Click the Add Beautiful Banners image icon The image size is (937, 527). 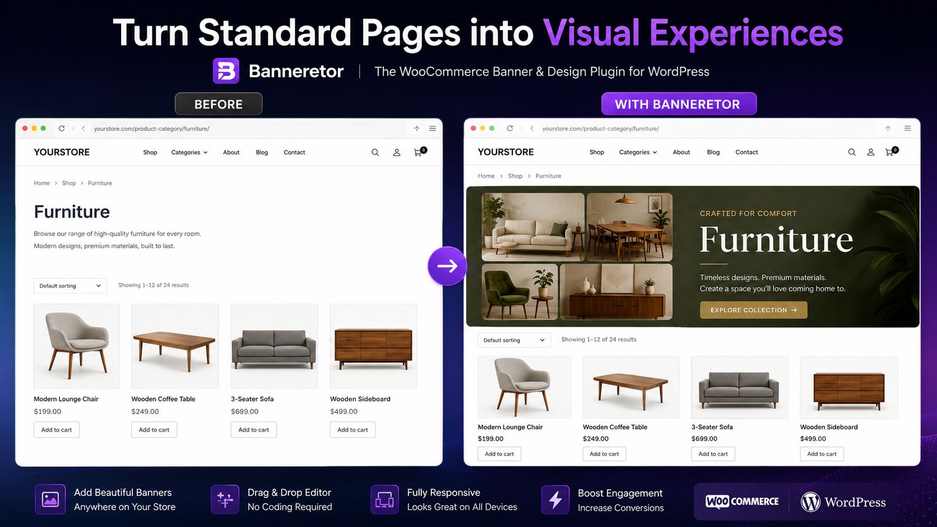[x=50, y=499]
